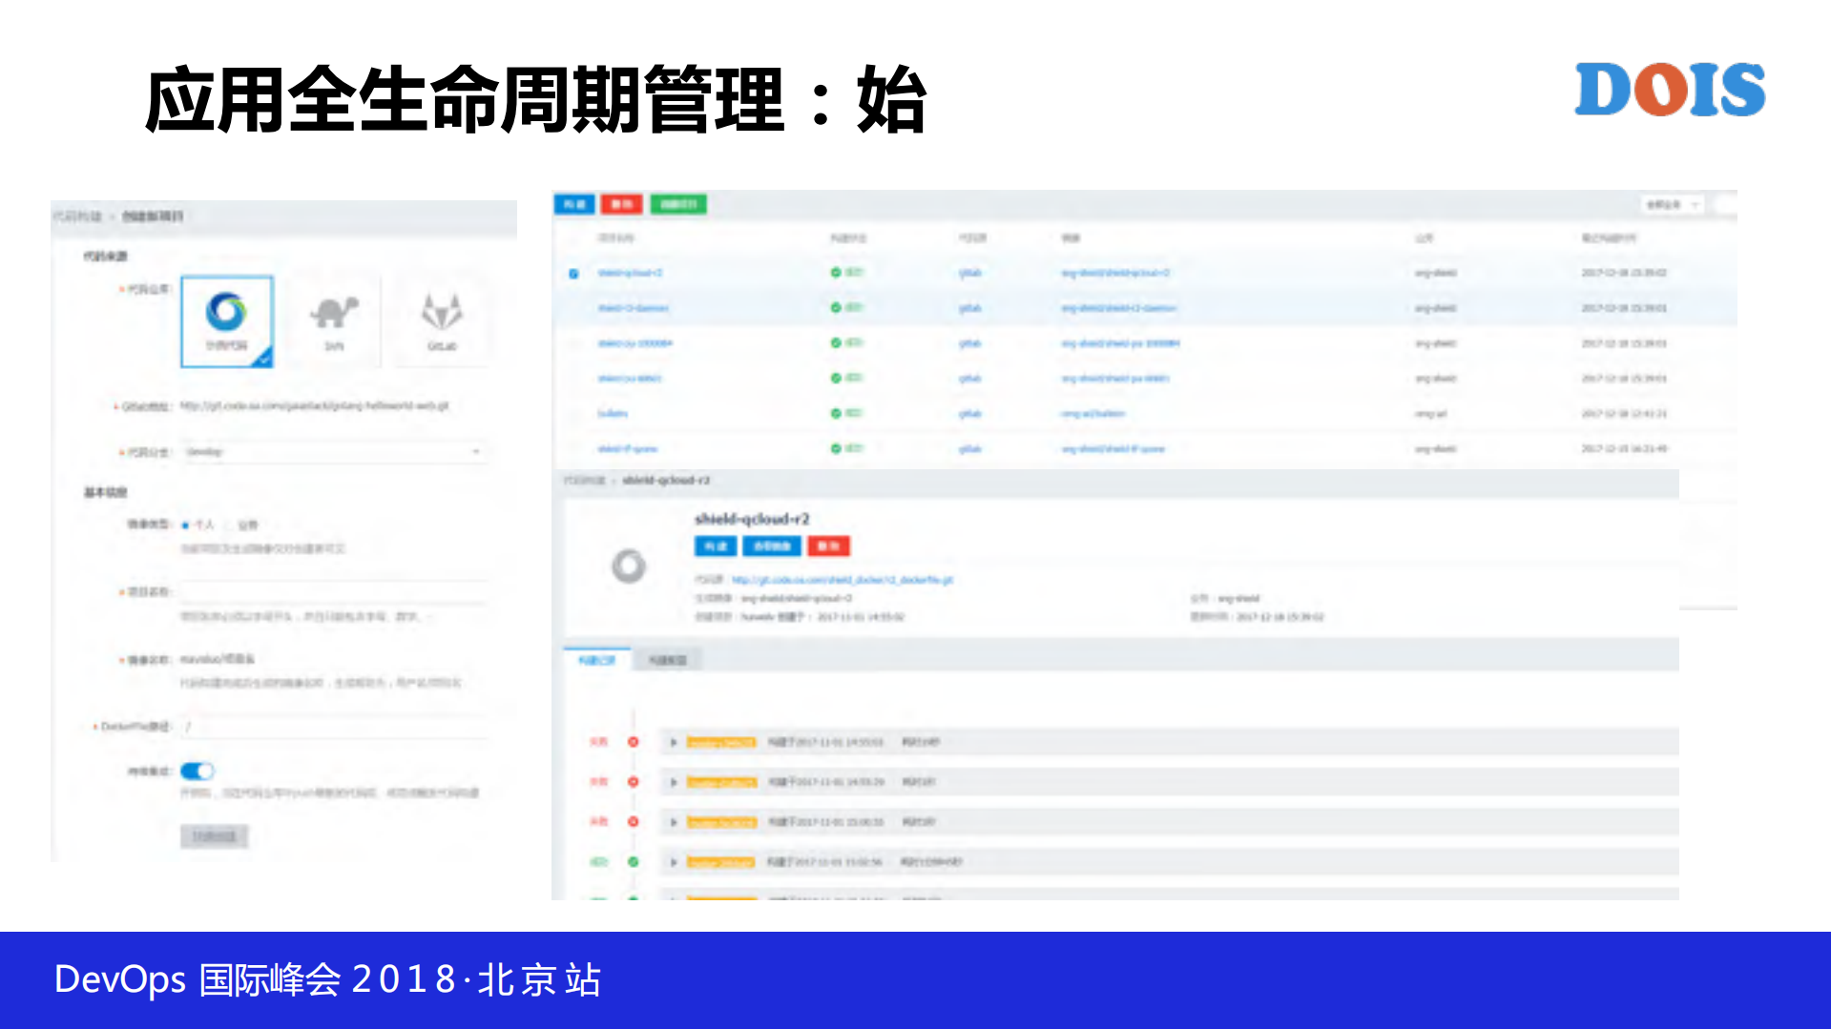The image size is (1831, 1029).
Task: Open the GitLab repository link of shield-qcloud-r2
Action: coord(841,579)
